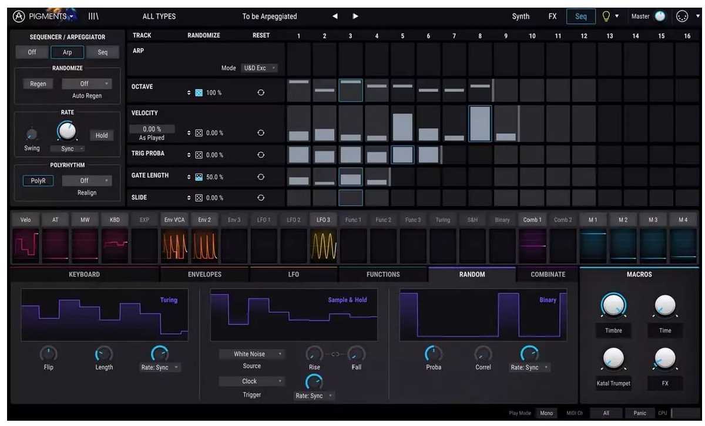Viewport: 705px width, 426px height.
Task: Click the Gate Length randomize dice icon
Action: click(199, 177)
